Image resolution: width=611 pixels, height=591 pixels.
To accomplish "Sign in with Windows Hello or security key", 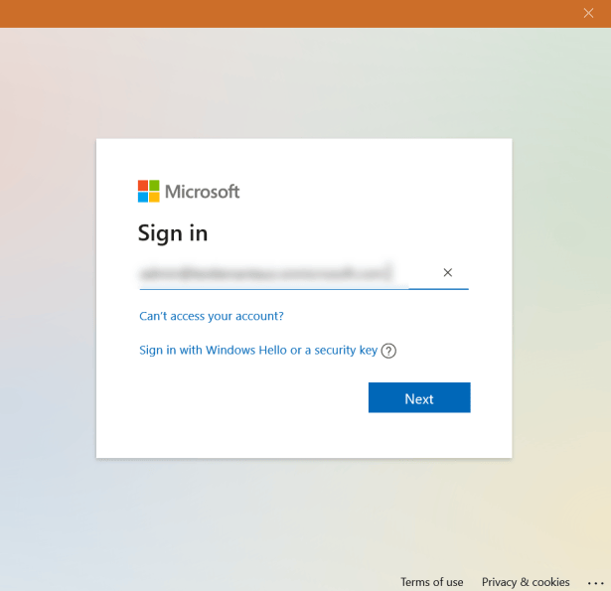I will [258, 351].
